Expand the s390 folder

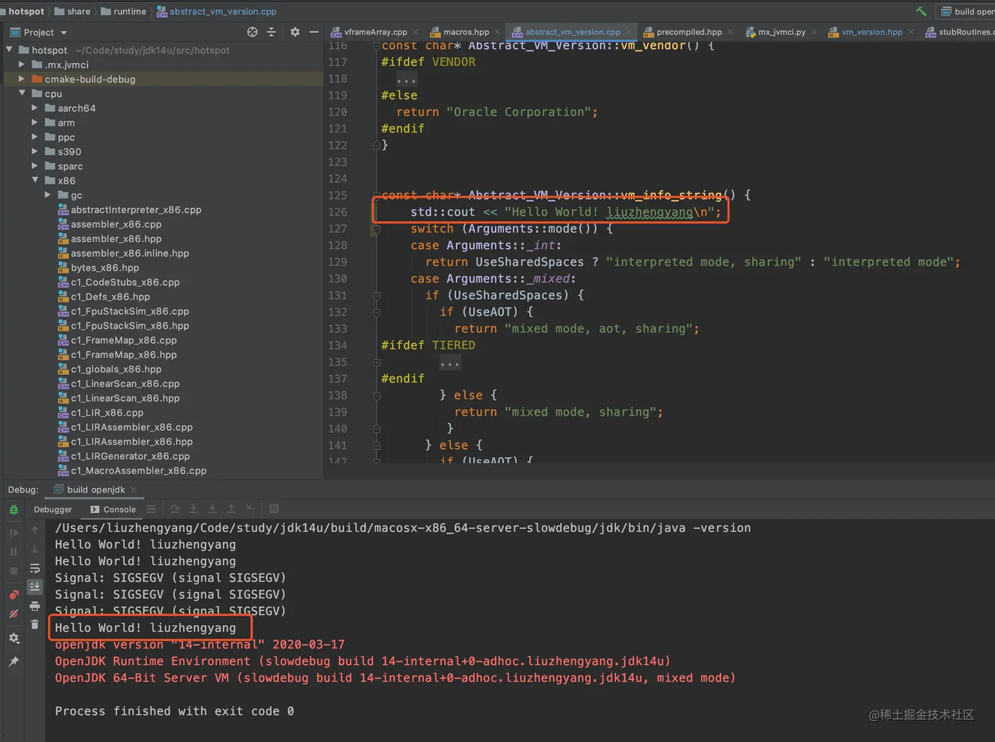35,151
